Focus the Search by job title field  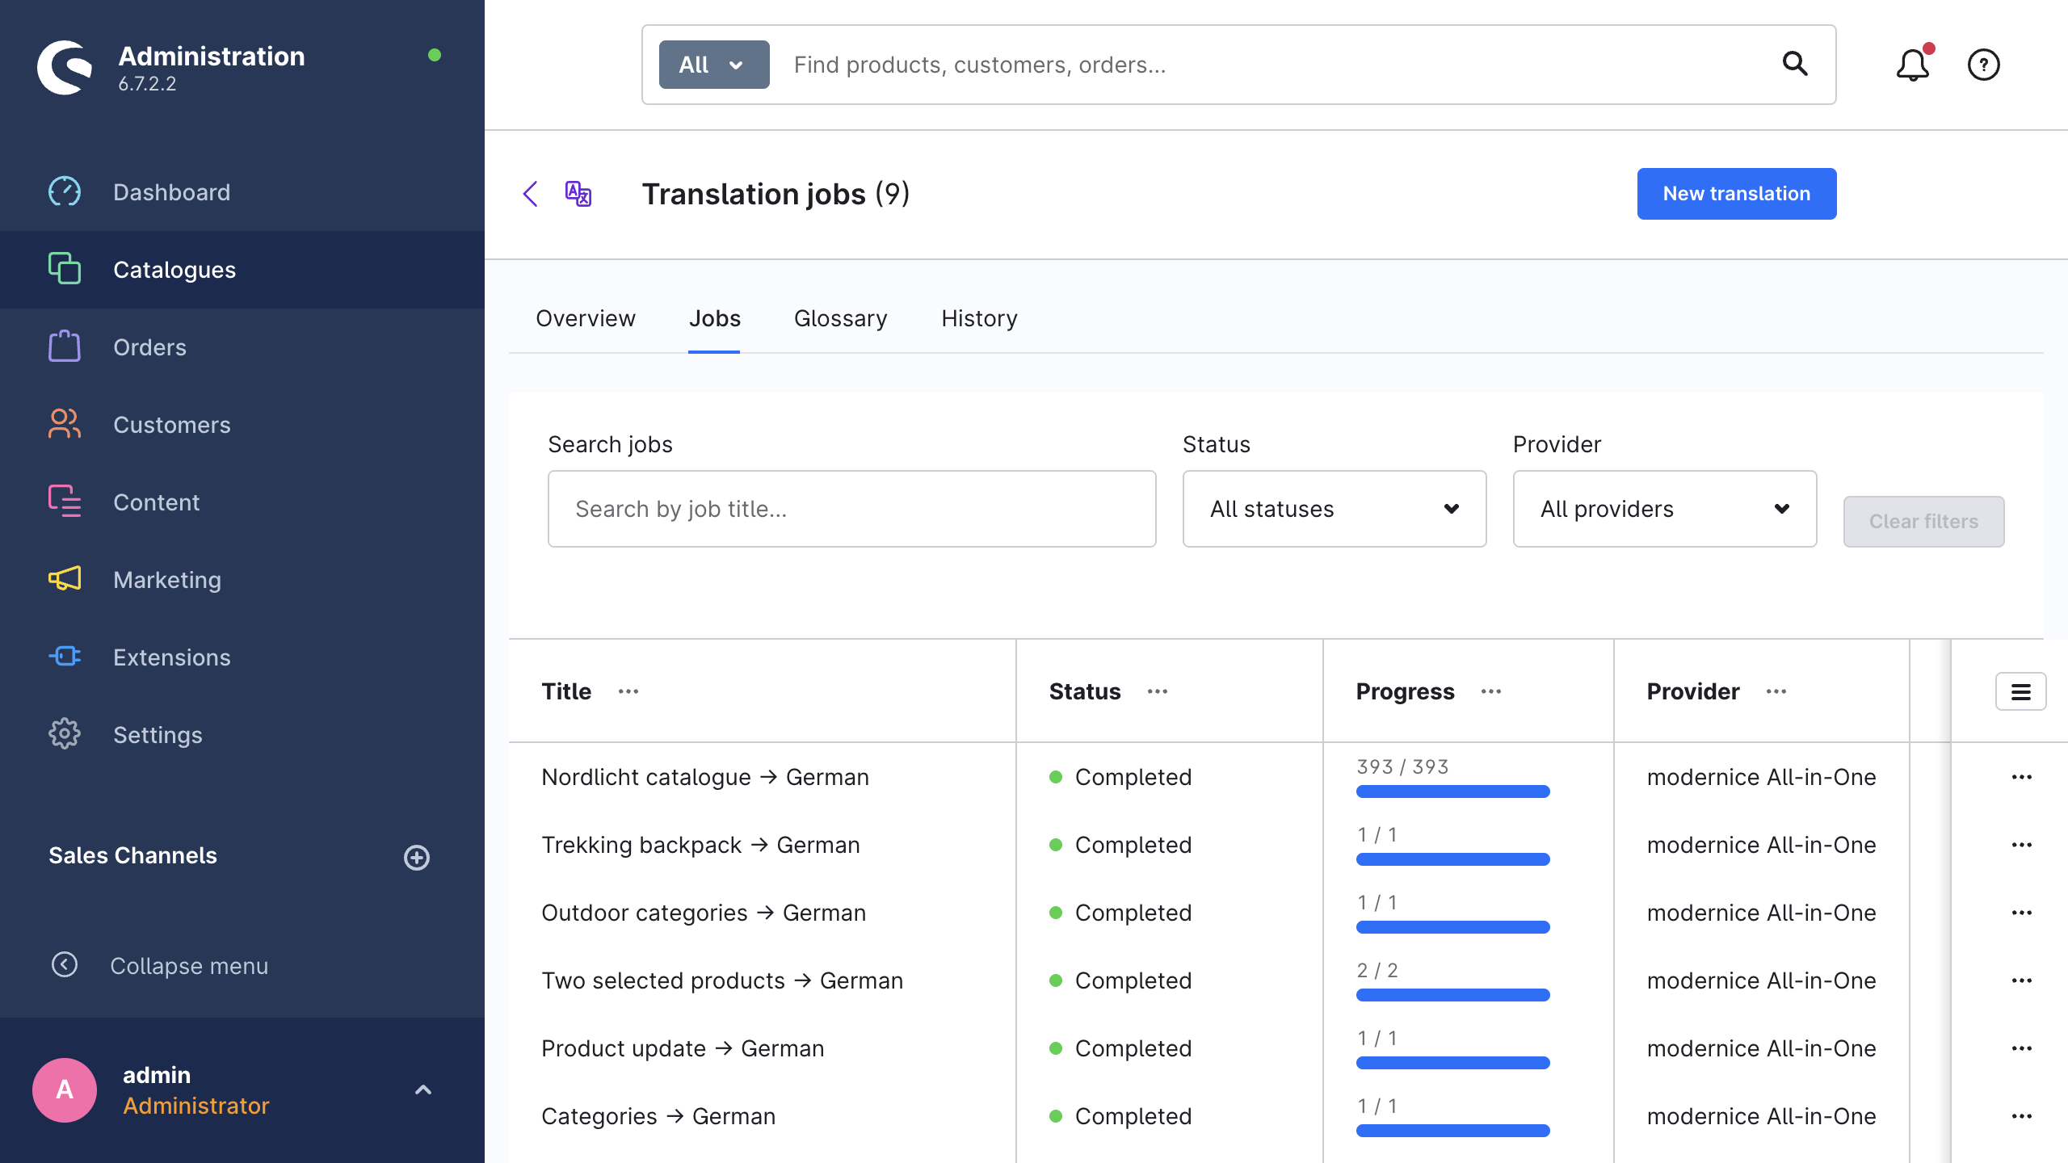pyautogui.click(x=852, y=509)
